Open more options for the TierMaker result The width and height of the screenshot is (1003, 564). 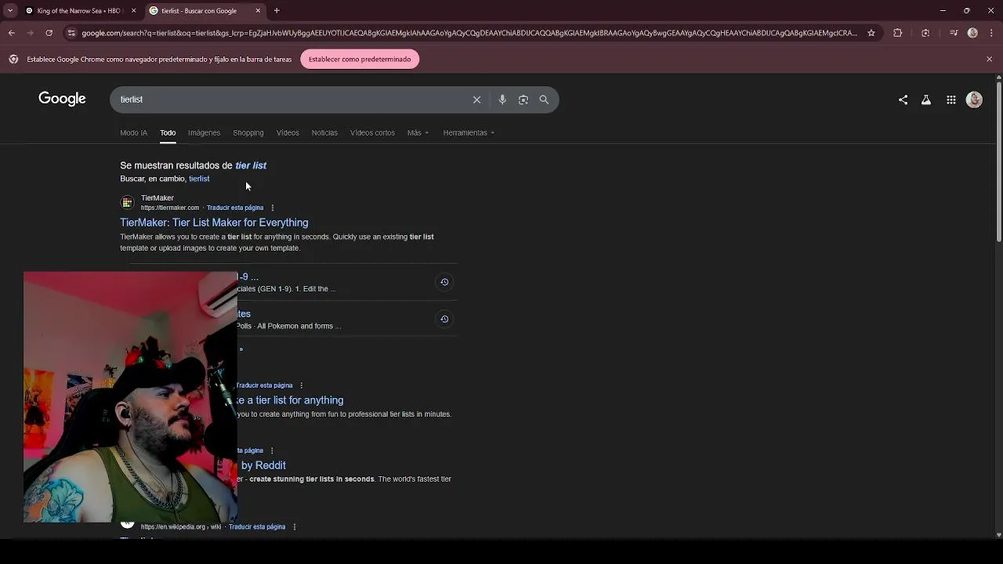click(272, 208)
